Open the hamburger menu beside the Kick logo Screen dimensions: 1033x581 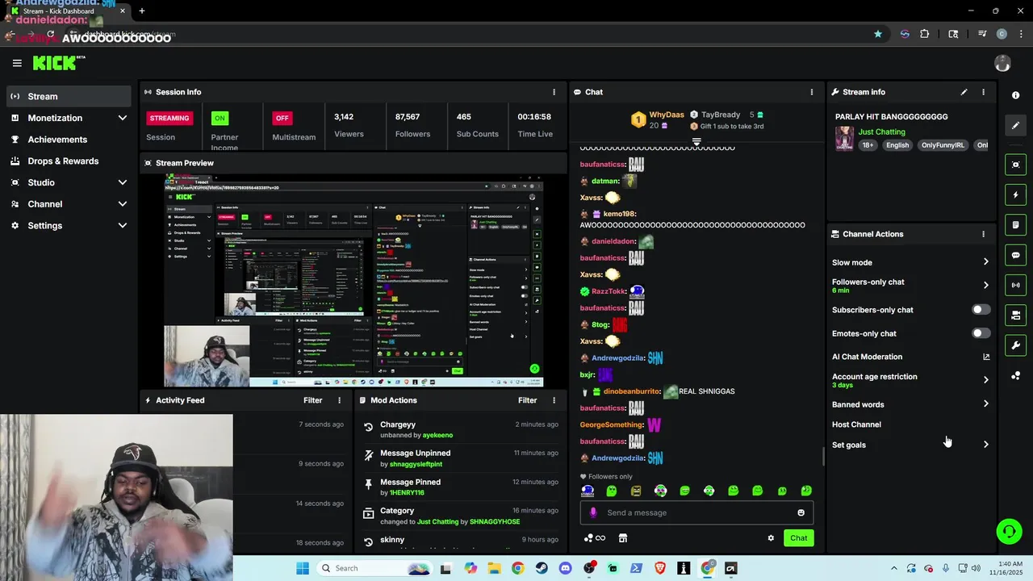[17, 63]
